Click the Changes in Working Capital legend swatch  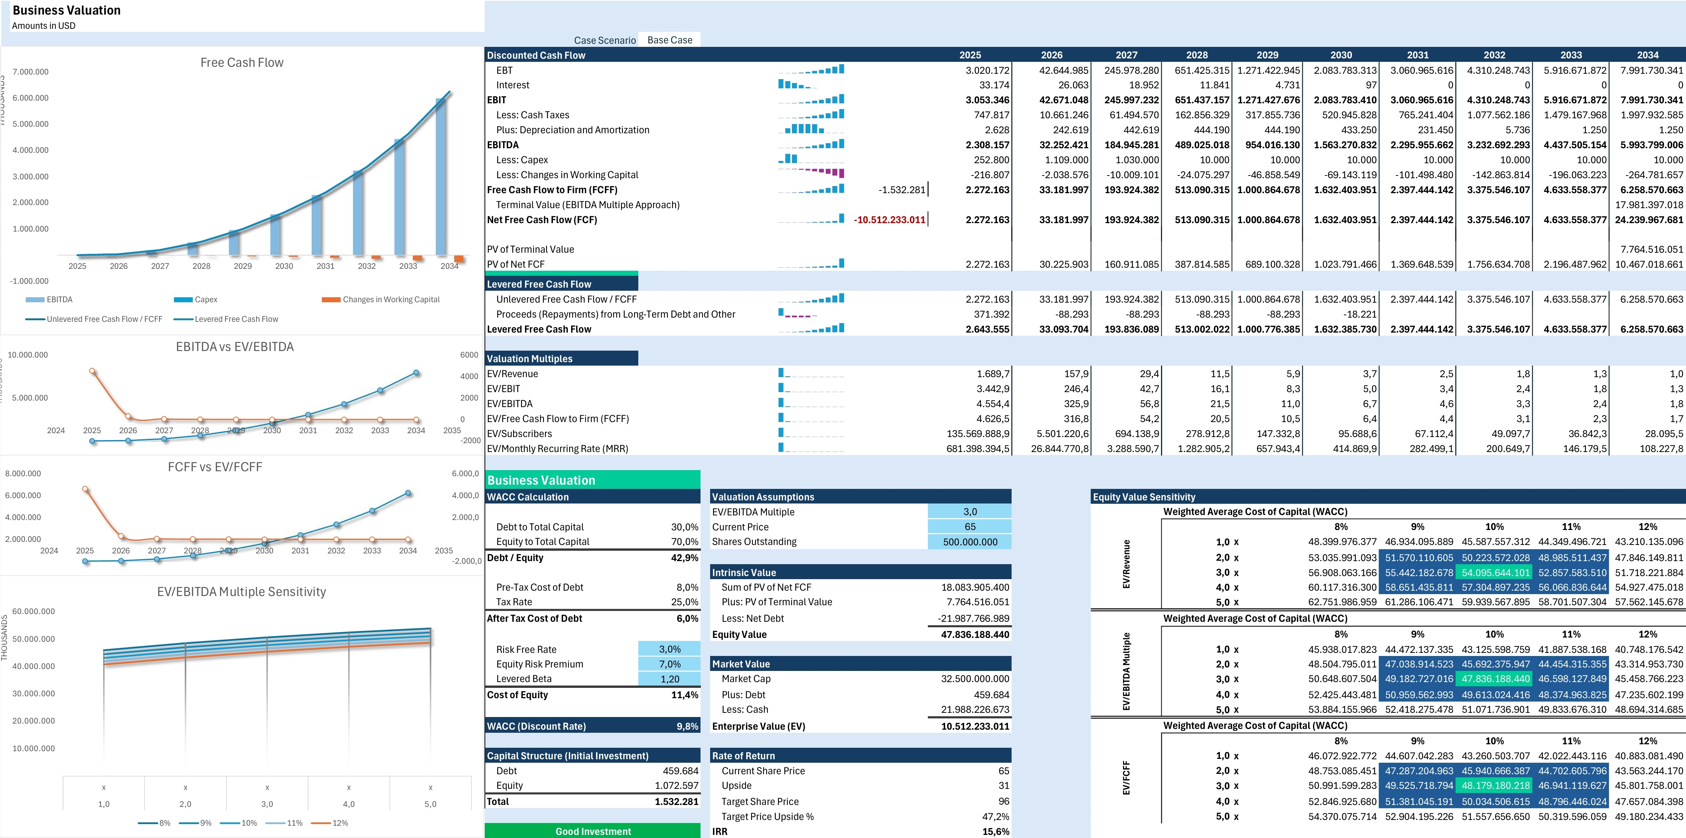tap(331, 300)
